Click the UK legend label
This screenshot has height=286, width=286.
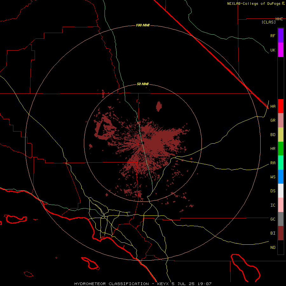pos(273,50)
